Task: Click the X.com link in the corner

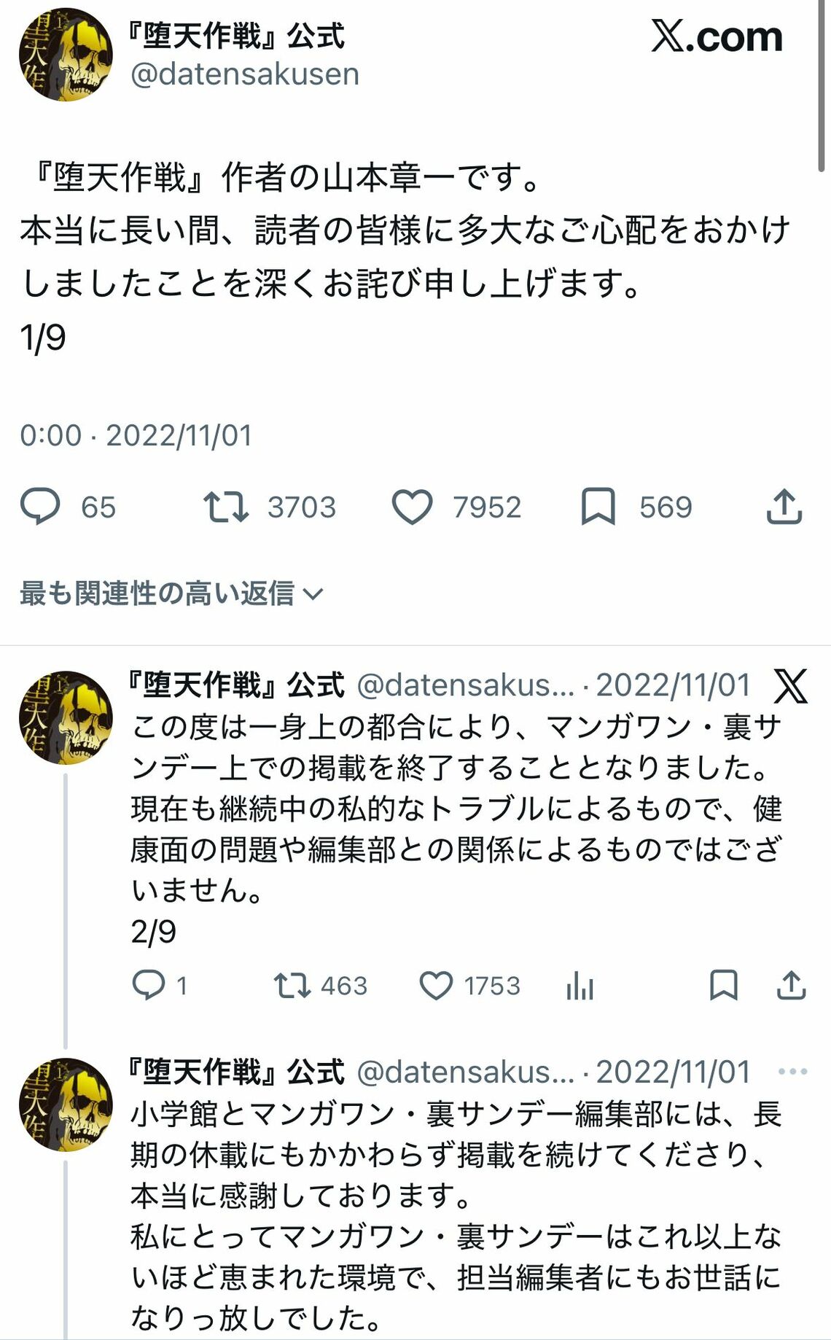Action: click(715, 36)
